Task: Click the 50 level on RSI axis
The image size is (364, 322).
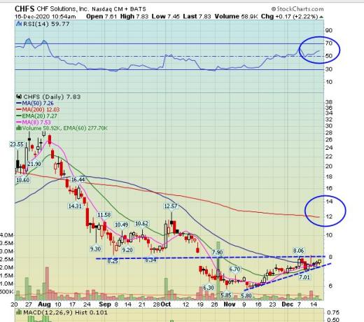Action: pos(329,56)
